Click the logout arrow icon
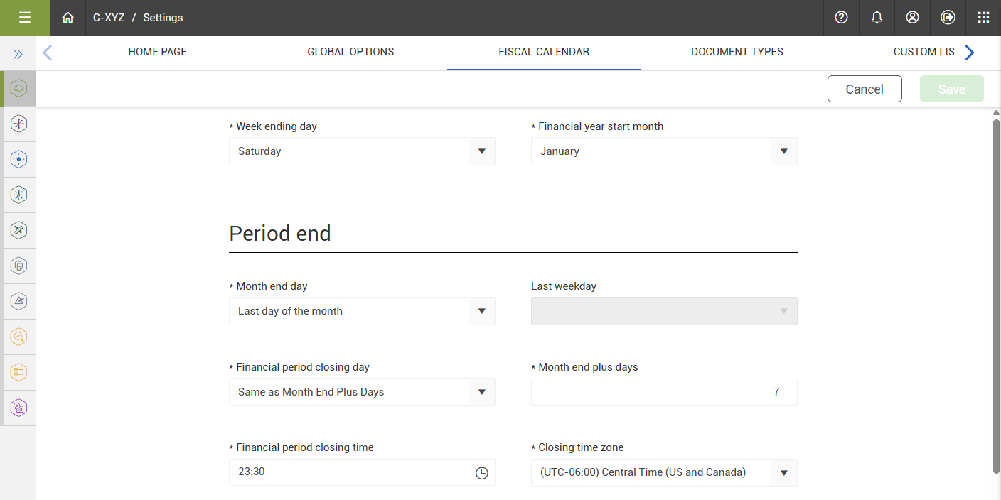Image resolution: width=1001 pixels, height=500 pixels. pos(948,18)
